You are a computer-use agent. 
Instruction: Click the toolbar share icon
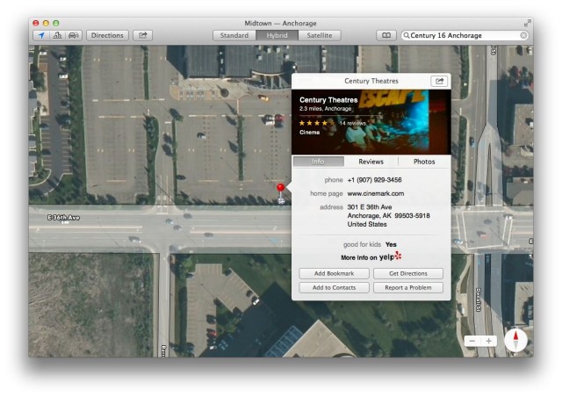tap(142, 35)
